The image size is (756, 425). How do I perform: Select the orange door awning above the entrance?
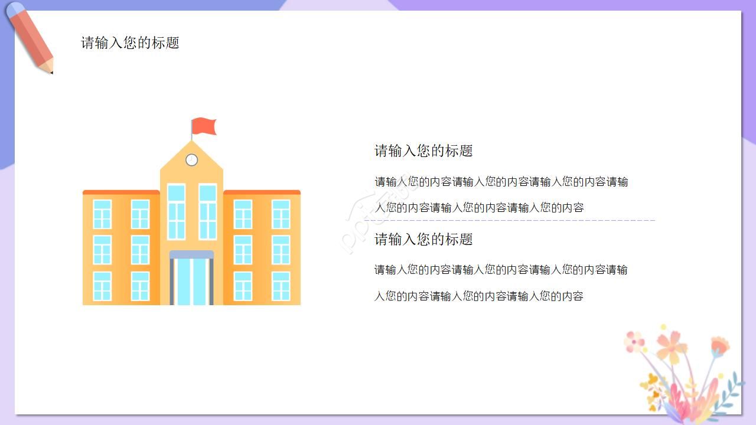[190, 253]
